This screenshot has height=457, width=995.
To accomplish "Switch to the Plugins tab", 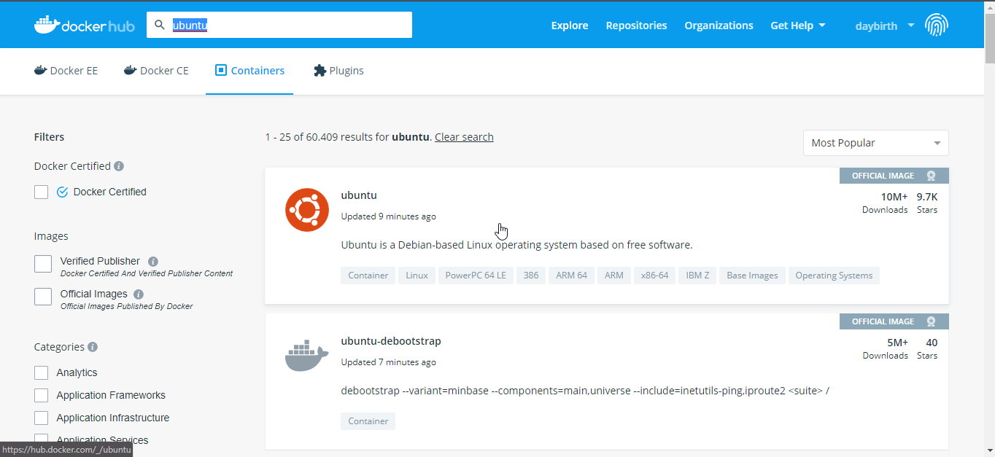I will click(338, 71).
